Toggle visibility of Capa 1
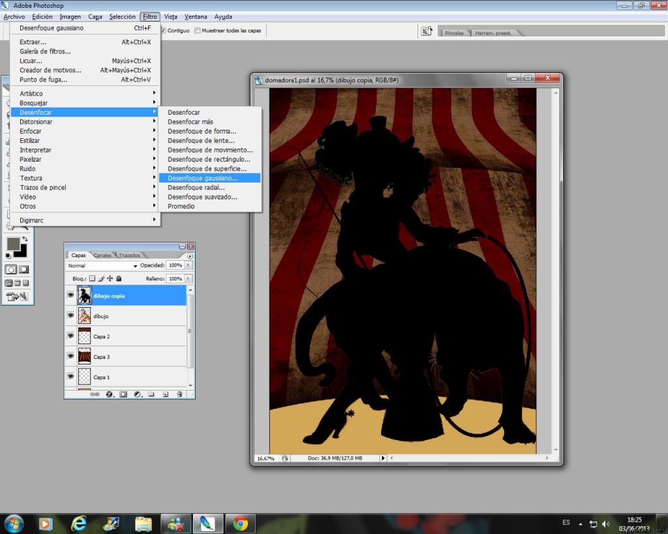The image size is (668, 534). (x=70, y=377)
